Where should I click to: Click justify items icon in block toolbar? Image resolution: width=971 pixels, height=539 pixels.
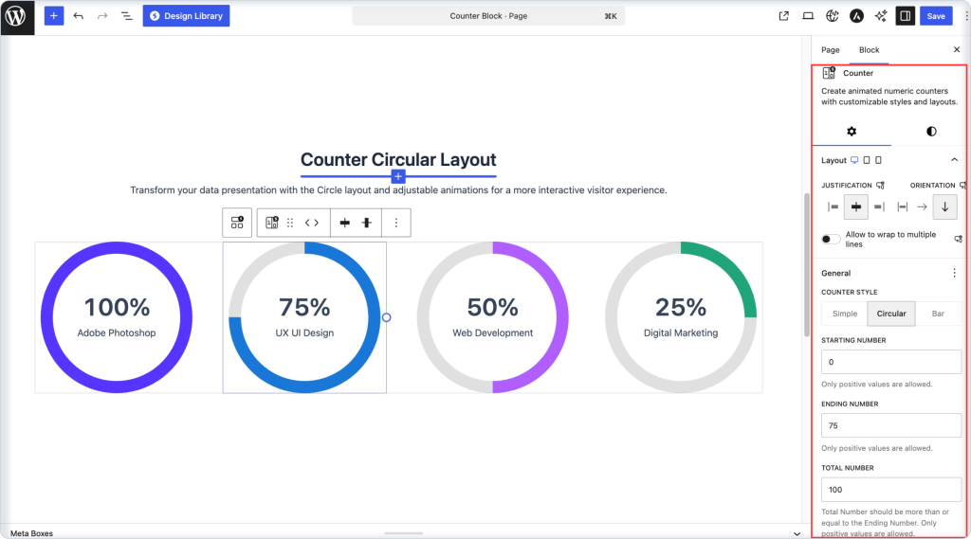pyautogui.click(x=345, y=223)
